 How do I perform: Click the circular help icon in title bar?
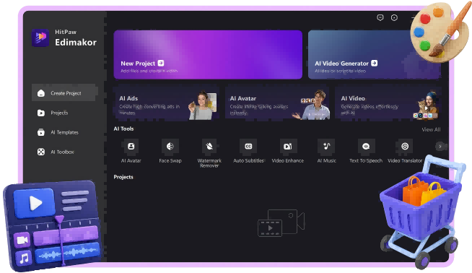[x=394, y=18]
